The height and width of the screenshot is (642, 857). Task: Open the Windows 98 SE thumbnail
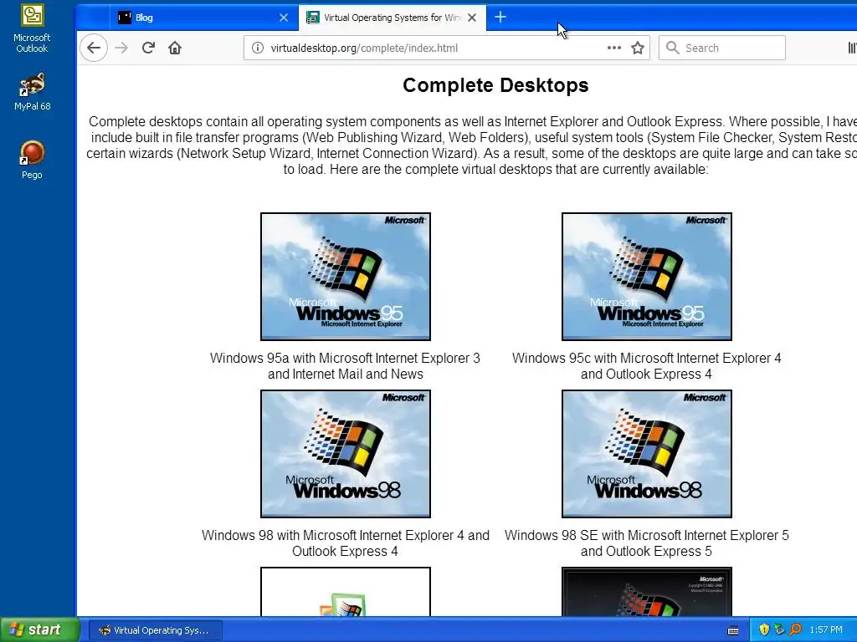coord(647,454)
